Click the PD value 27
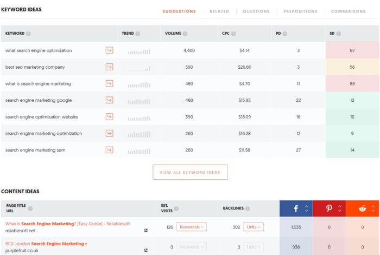This screenshot has width=380, height=255. [299, 150]
